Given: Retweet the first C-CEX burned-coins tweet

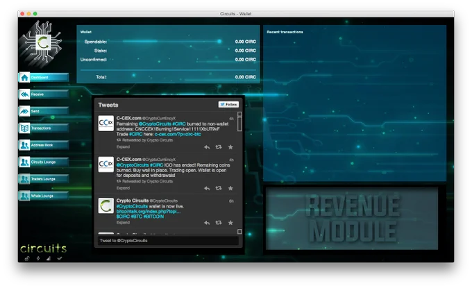Looking at the screenshot, I should pos(219,147).
